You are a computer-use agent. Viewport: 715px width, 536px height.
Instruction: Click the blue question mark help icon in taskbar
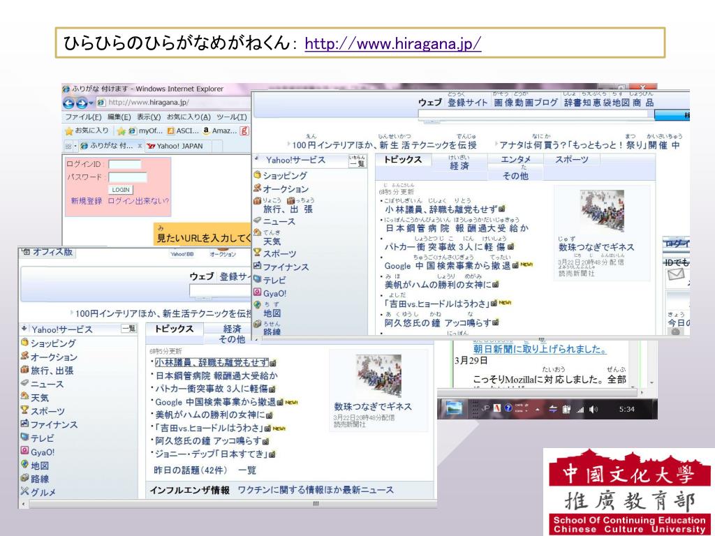click(x=508, y=409)
